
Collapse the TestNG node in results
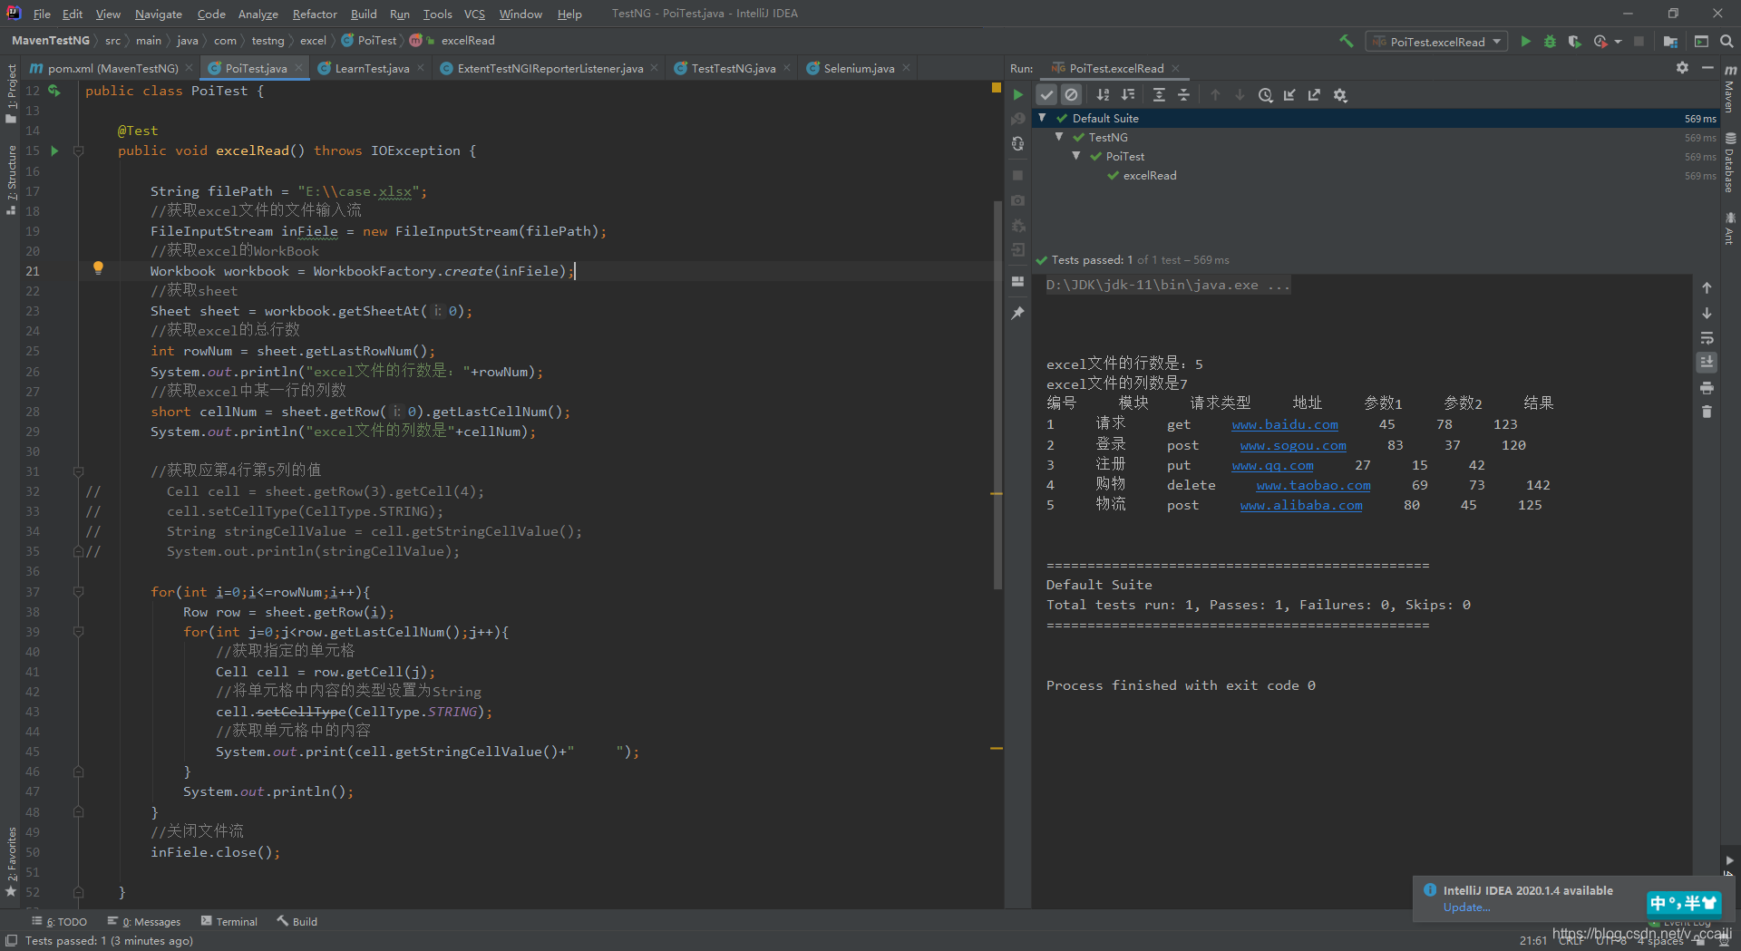tap(1059, 137)
